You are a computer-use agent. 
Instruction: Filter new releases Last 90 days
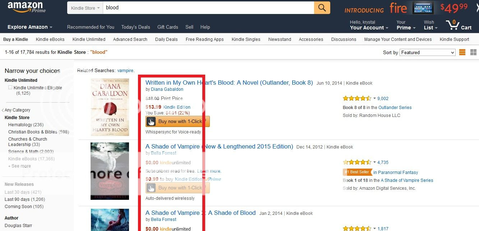[x=25, y=199]
